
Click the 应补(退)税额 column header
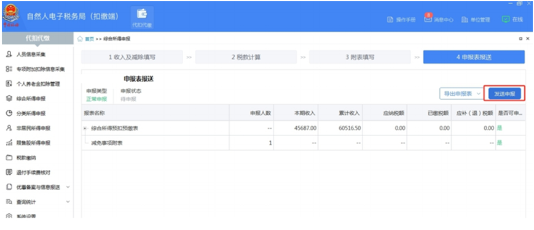473,113
